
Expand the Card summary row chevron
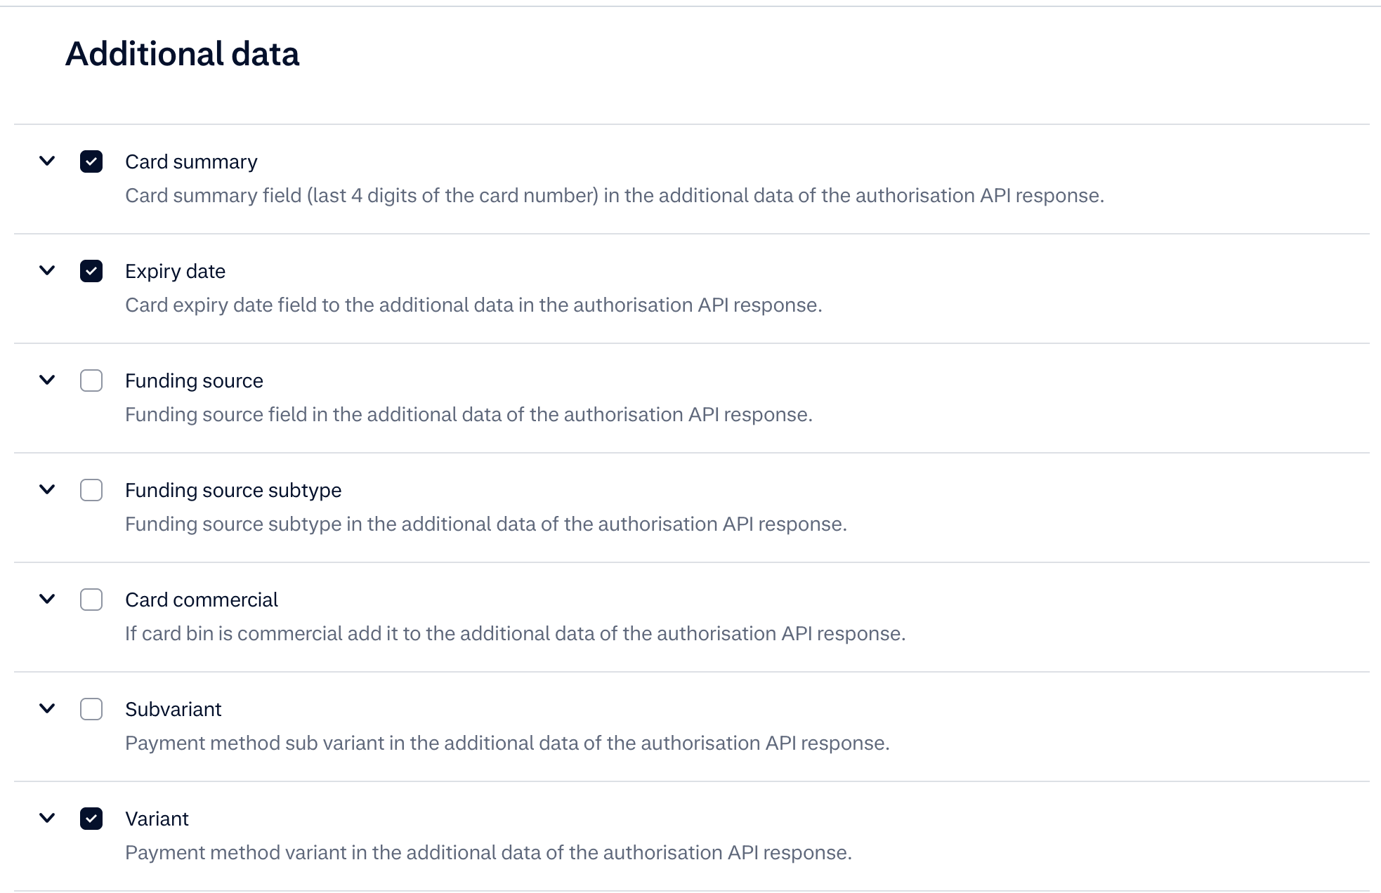pyautogui.click(x=47, y=161)
